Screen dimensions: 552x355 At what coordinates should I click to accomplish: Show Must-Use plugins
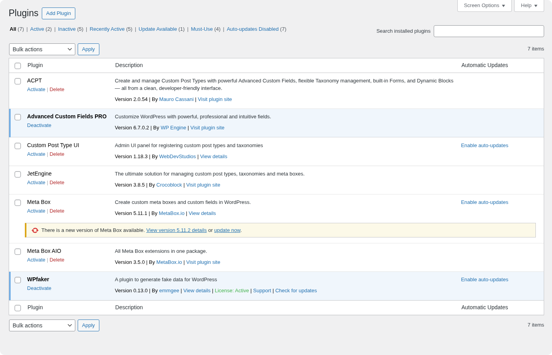201,29
